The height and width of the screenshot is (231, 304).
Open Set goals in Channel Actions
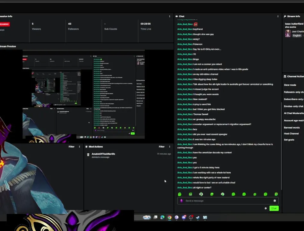(x=289, y=140)
